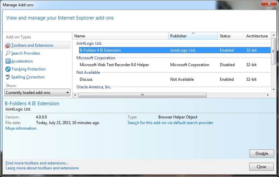The height and width of the screenshot is (177, 279).
Task: Click the horizontal scrollbar left arrow
Action: [75, 95]
